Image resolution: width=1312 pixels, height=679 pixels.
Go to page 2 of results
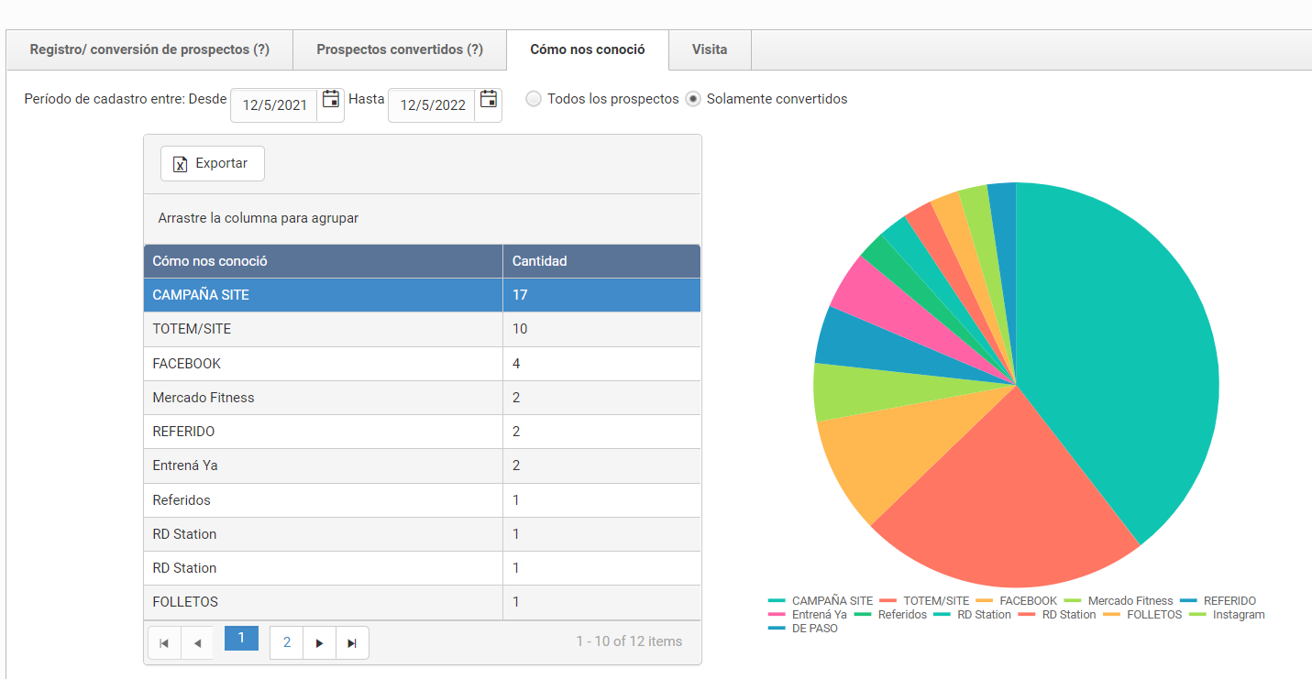[x=287, y=643]
